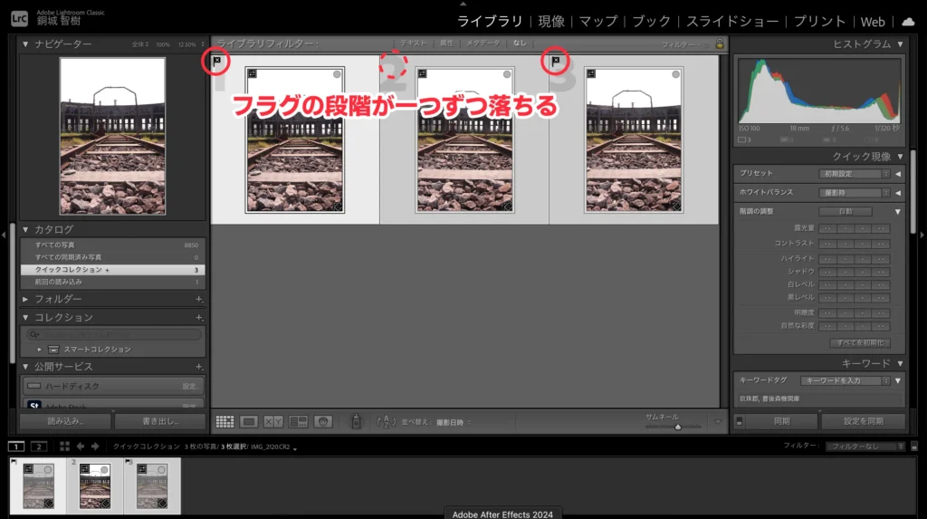The width and height of the screenshot is (927, 519).
Task: Expand the フォルダー panel
Action: point(24,299)
